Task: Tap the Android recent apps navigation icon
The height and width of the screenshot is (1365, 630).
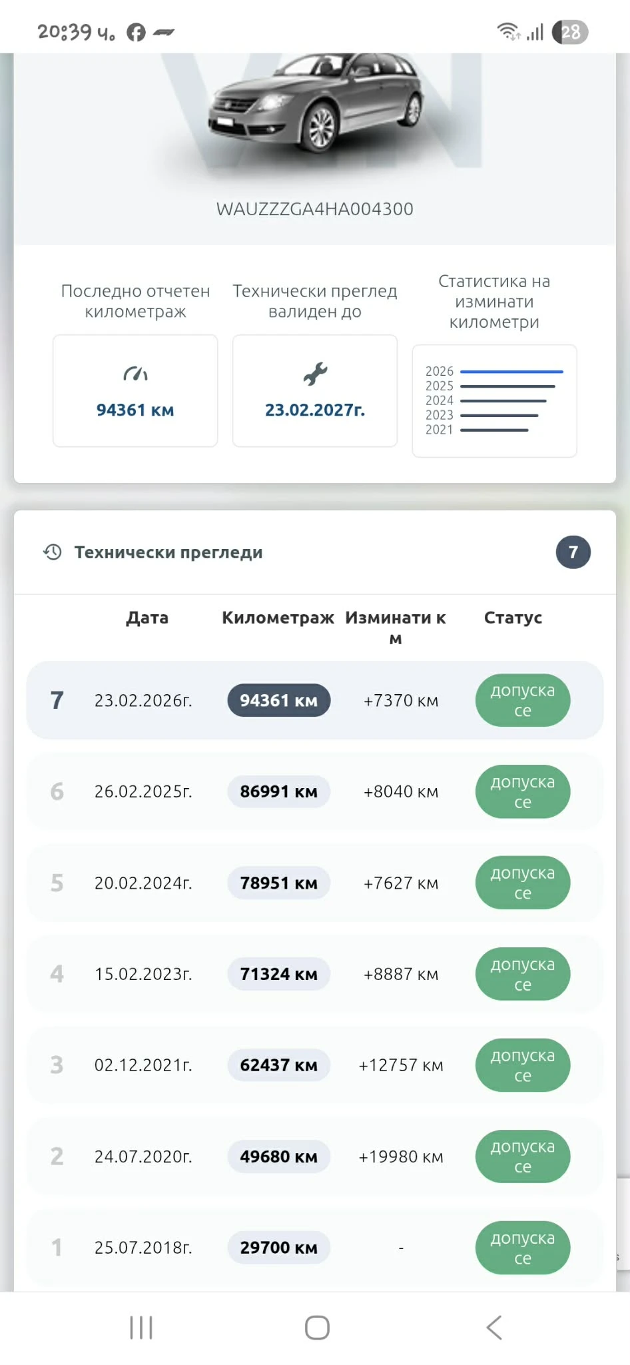Action: [x=141, y=1327]
